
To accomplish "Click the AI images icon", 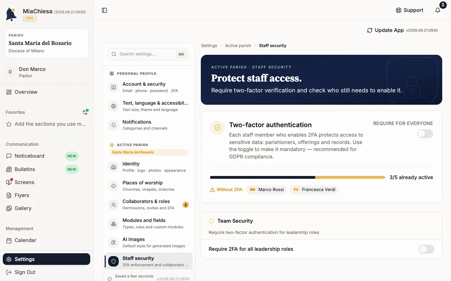I will tap(113, 242).
